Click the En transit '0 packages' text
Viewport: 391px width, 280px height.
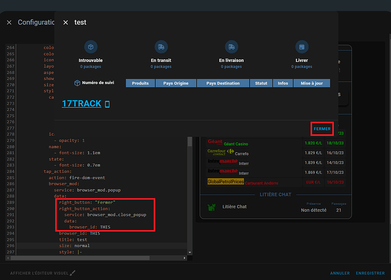coord(161,67)
